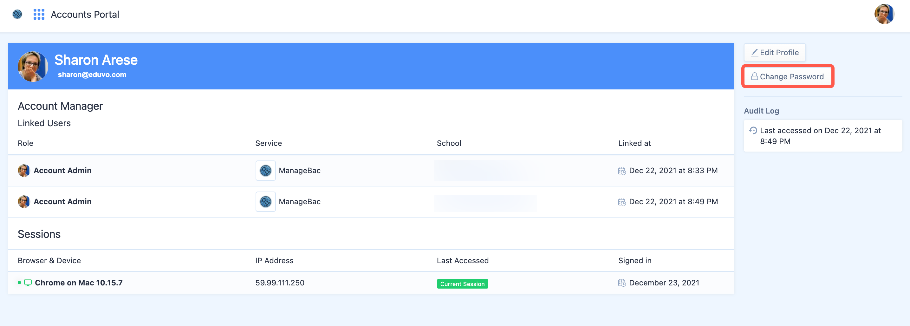Click the Browser & Device column header
This screenshot has height=326, width=910.
point(49,261)
